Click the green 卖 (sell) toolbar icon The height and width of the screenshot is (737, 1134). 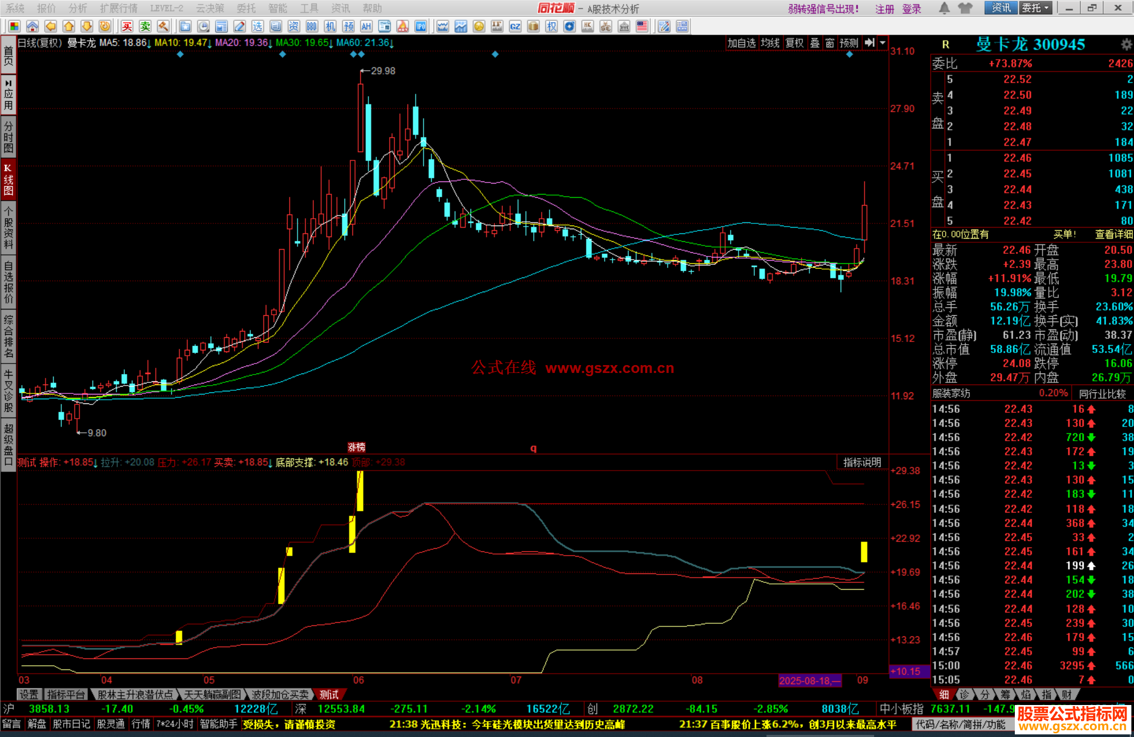pos(145,26)
